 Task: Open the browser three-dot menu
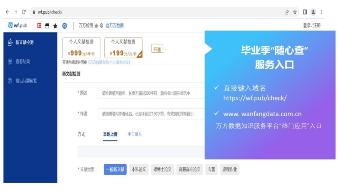coord(321,12)
